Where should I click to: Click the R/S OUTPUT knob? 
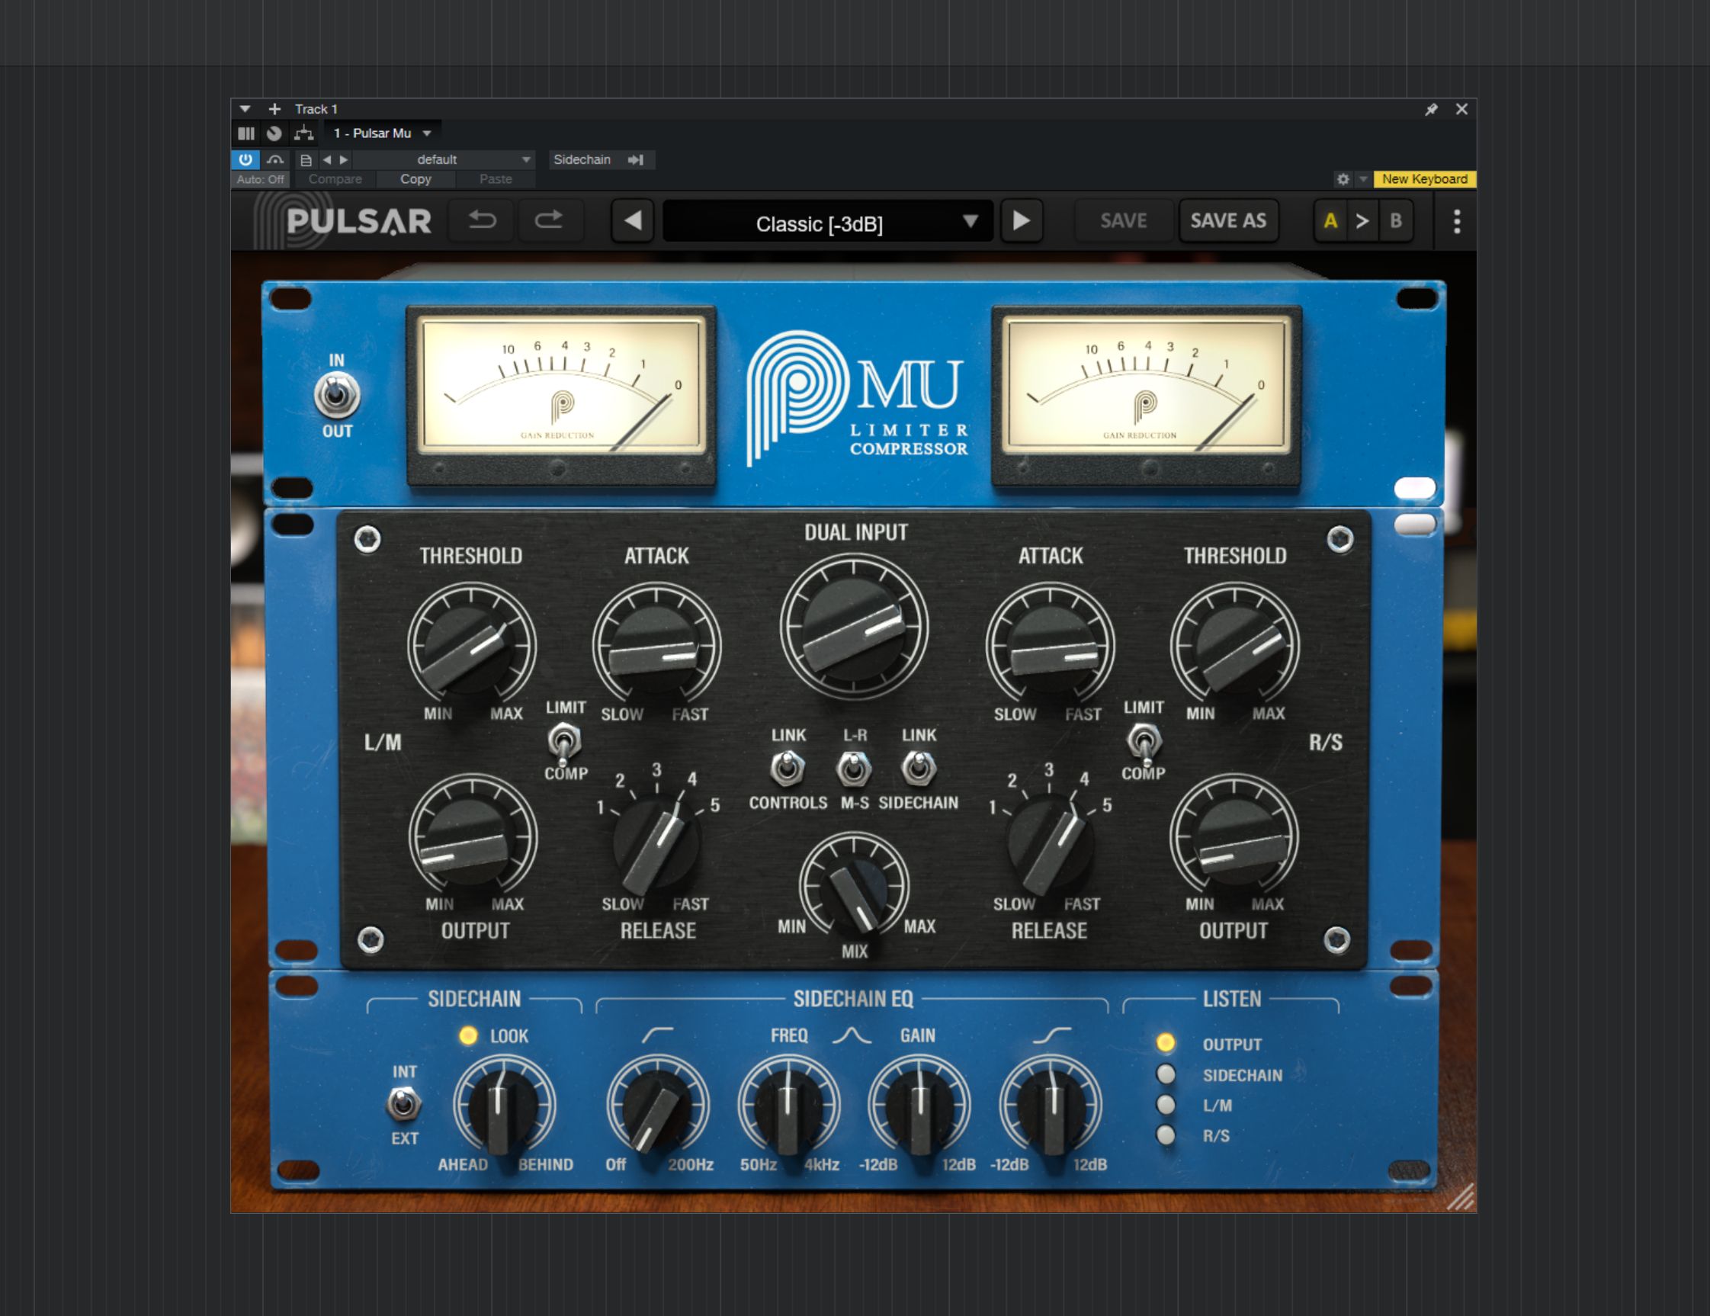coord(1234,837)
